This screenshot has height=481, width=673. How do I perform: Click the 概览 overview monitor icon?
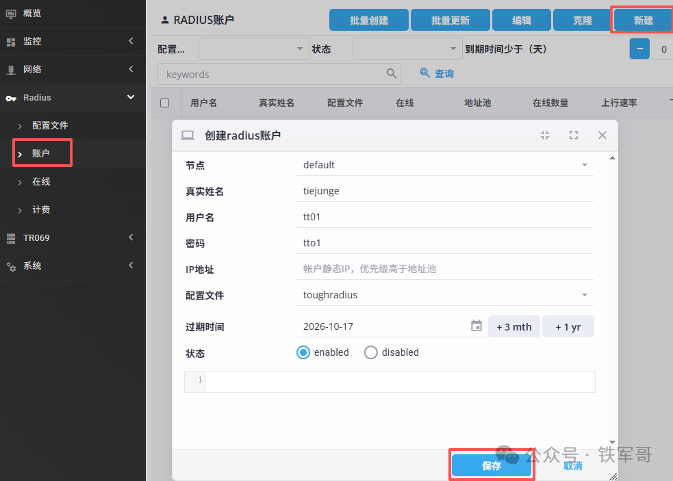click(x=11, y=13)
